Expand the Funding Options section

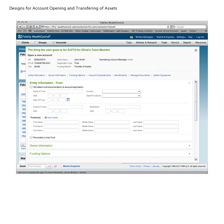click(x=189, y=154)
